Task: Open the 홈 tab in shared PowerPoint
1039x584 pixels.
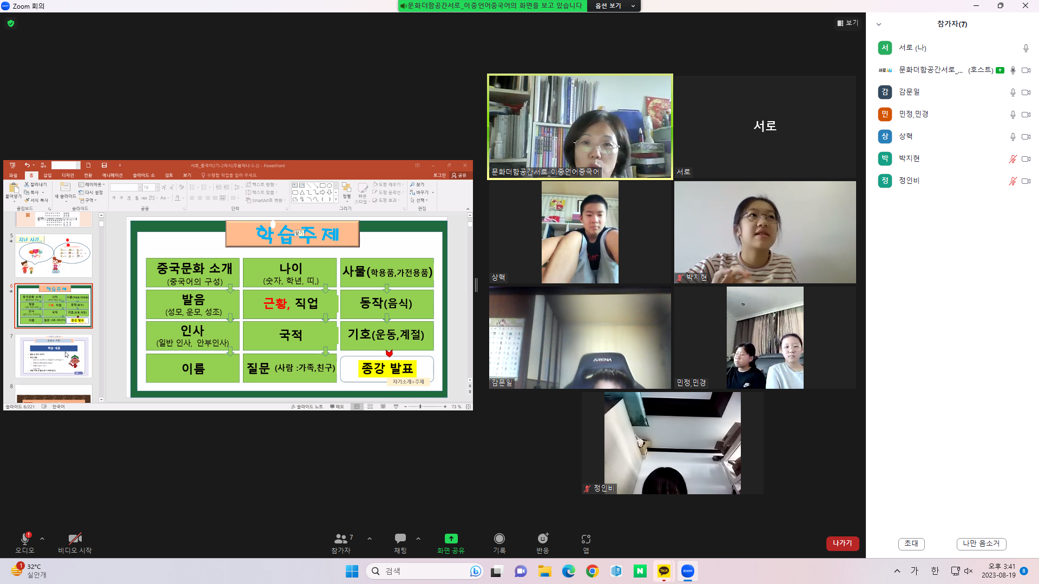Action: tap(31, 175)
